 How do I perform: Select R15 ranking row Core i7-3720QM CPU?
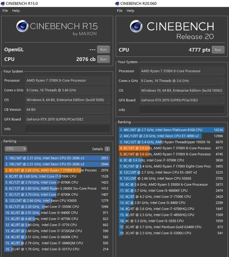pyautogui.click(x=57, y=231)
